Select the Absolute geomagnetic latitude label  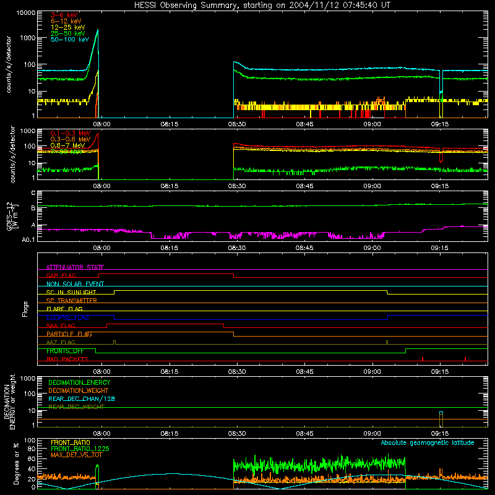point(428,442)
